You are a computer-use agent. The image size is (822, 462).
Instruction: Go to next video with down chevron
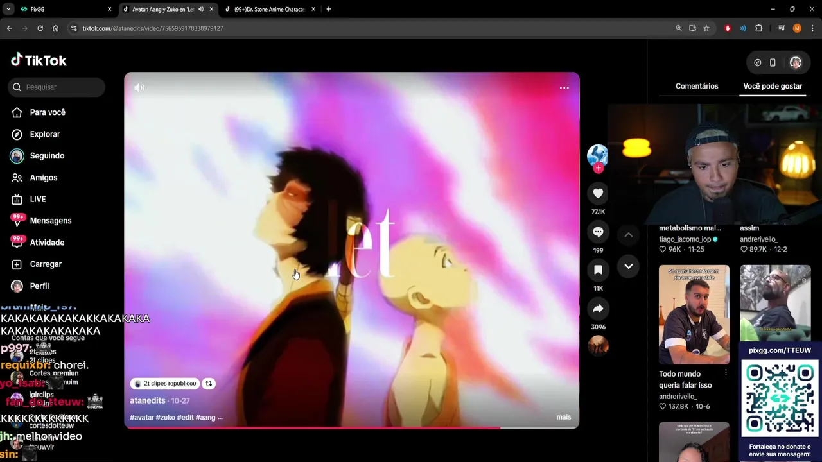(628, 266)
